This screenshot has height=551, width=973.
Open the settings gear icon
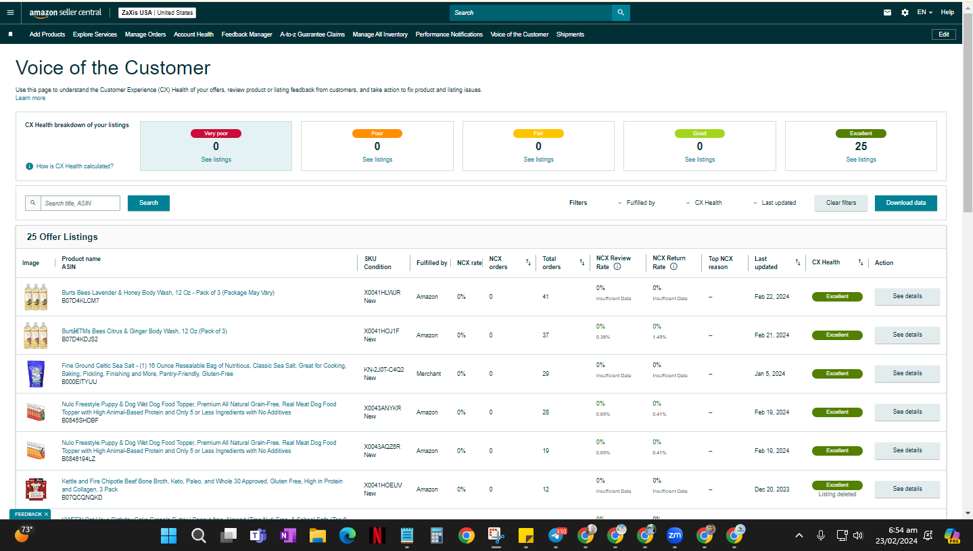pos(905,12)
